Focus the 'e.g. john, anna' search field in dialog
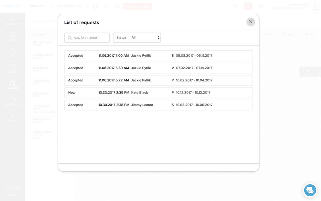This screenshot has height=201, width=321. tap(87, 38)
